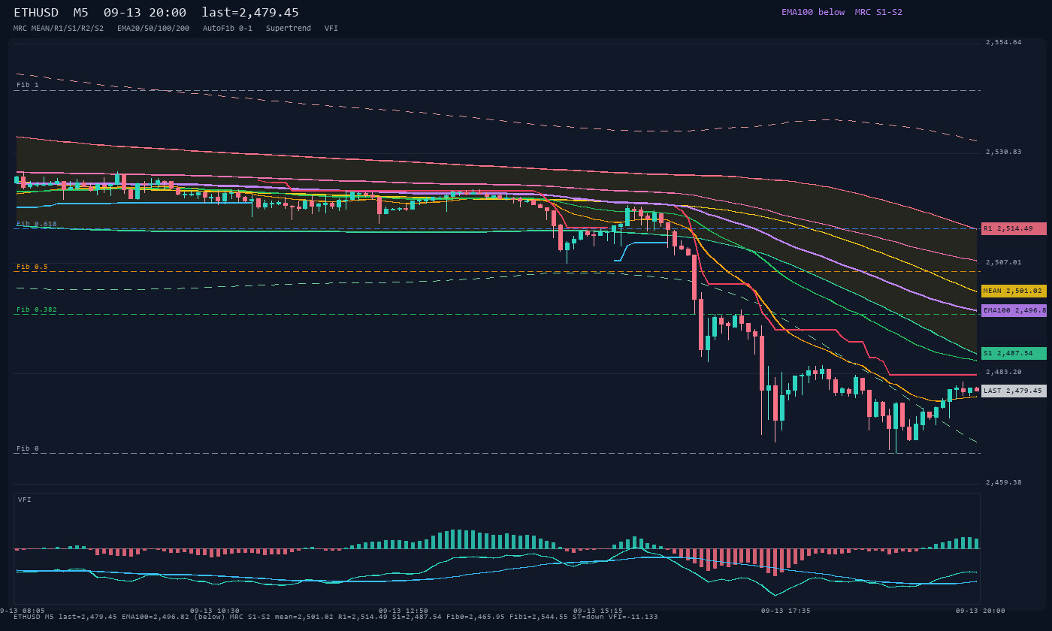Click the VFI panel label
The width and height of the screenshot is (1052, 631).
tap(25, 500)
